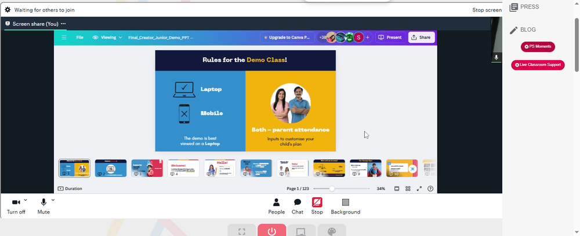Stop screen sharing with the Stop icon
The image size is (580, 236).
pyautogui.click(x=317, y=202)
